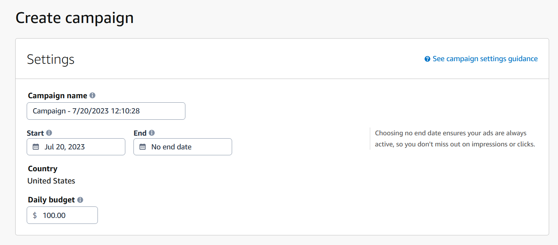
Task: Click the Start field label
Action: (35, 133)
